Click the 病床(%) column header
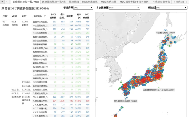Image resolution: width=189 pixels, height=117 pixels. tap(79, 16)
